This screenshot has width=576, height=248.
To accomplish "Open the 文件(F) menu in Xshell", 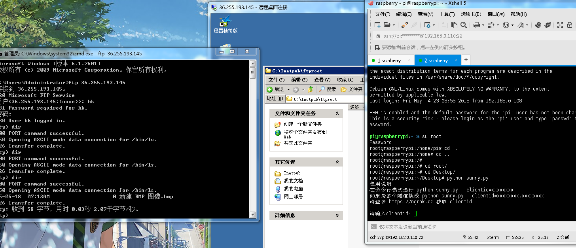I will pyautogui.click(x=383, y=14).
